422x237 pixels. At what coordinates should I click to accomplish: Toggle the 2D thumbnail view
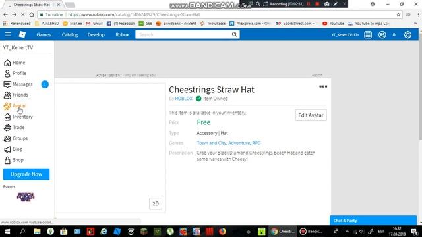coord(156,203)
